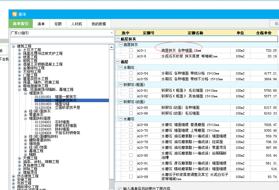Expand the 零星抹灰 tree node

point(26,115)
